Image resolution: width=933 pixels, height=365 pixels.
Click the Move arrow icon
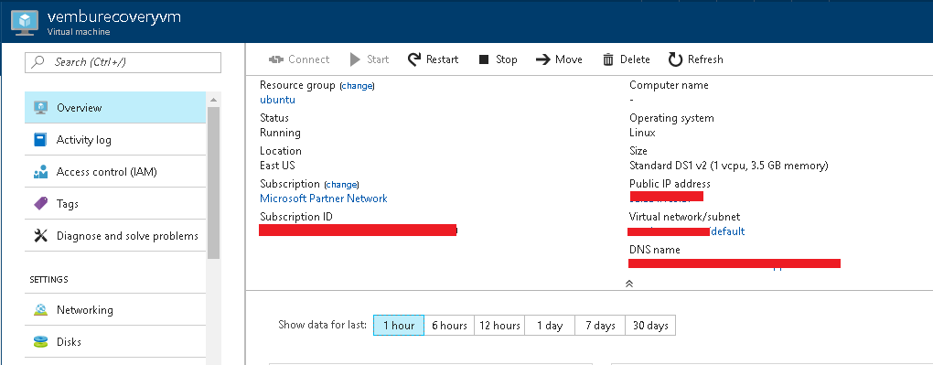[542, 59]
